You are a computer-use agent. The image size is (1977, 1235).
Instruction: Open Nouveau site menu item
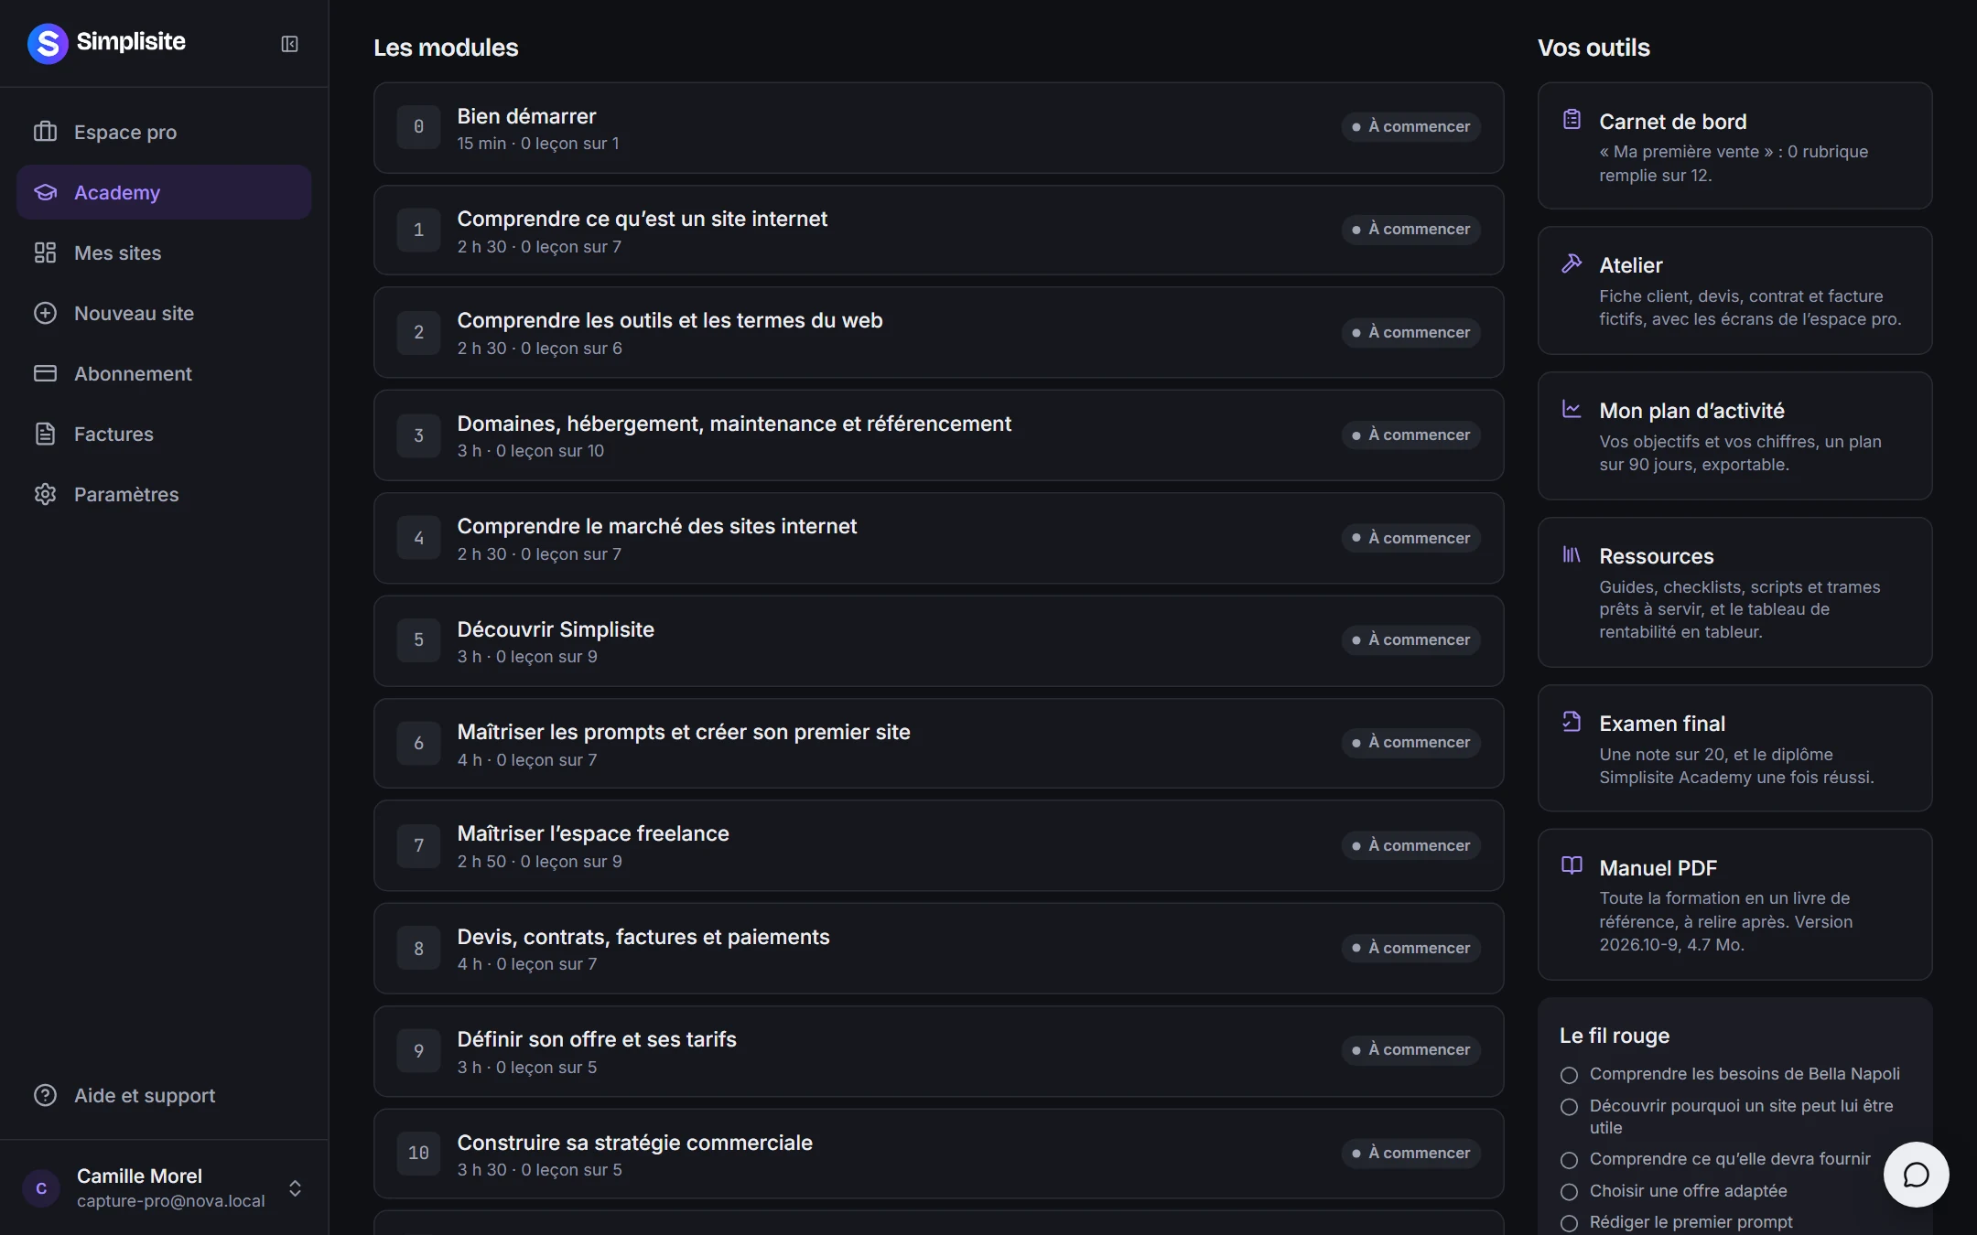click(164, 313)
